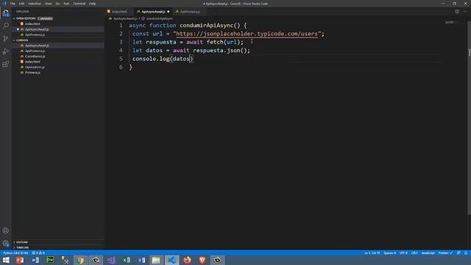Screen dimensions: 471x265
Task: Open the Run and Debug view
Action: point(6,52)
